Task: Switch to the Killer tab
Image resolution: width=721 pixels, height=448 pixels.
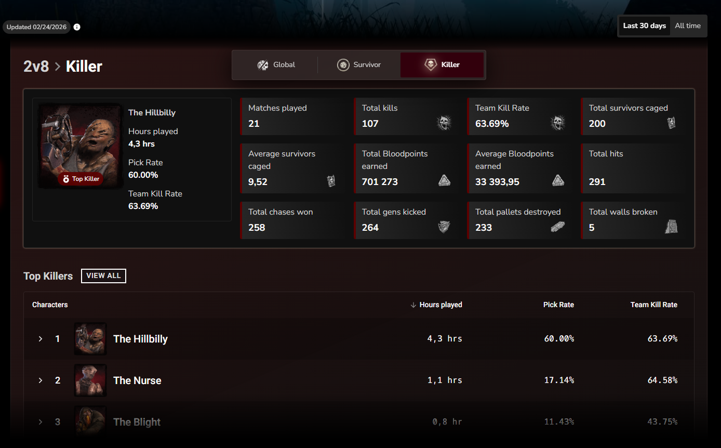Action: 442,65
